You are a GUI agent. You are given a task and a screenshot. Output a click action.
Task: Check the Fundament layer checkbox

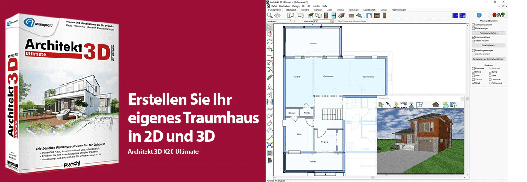(x=473, y=68)
